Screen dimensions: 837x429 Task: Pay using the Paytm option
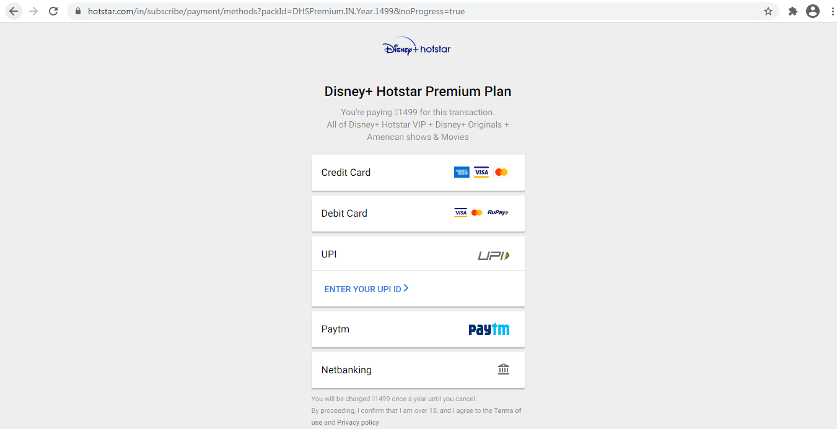(x=418, y=329)
